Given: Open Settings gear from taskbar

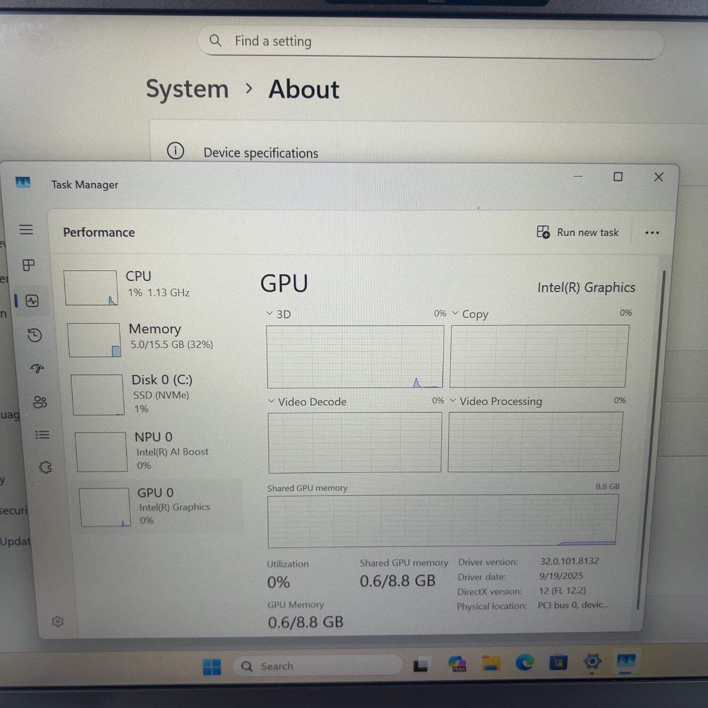Looking at the screenshot, I should pos(592,662).
